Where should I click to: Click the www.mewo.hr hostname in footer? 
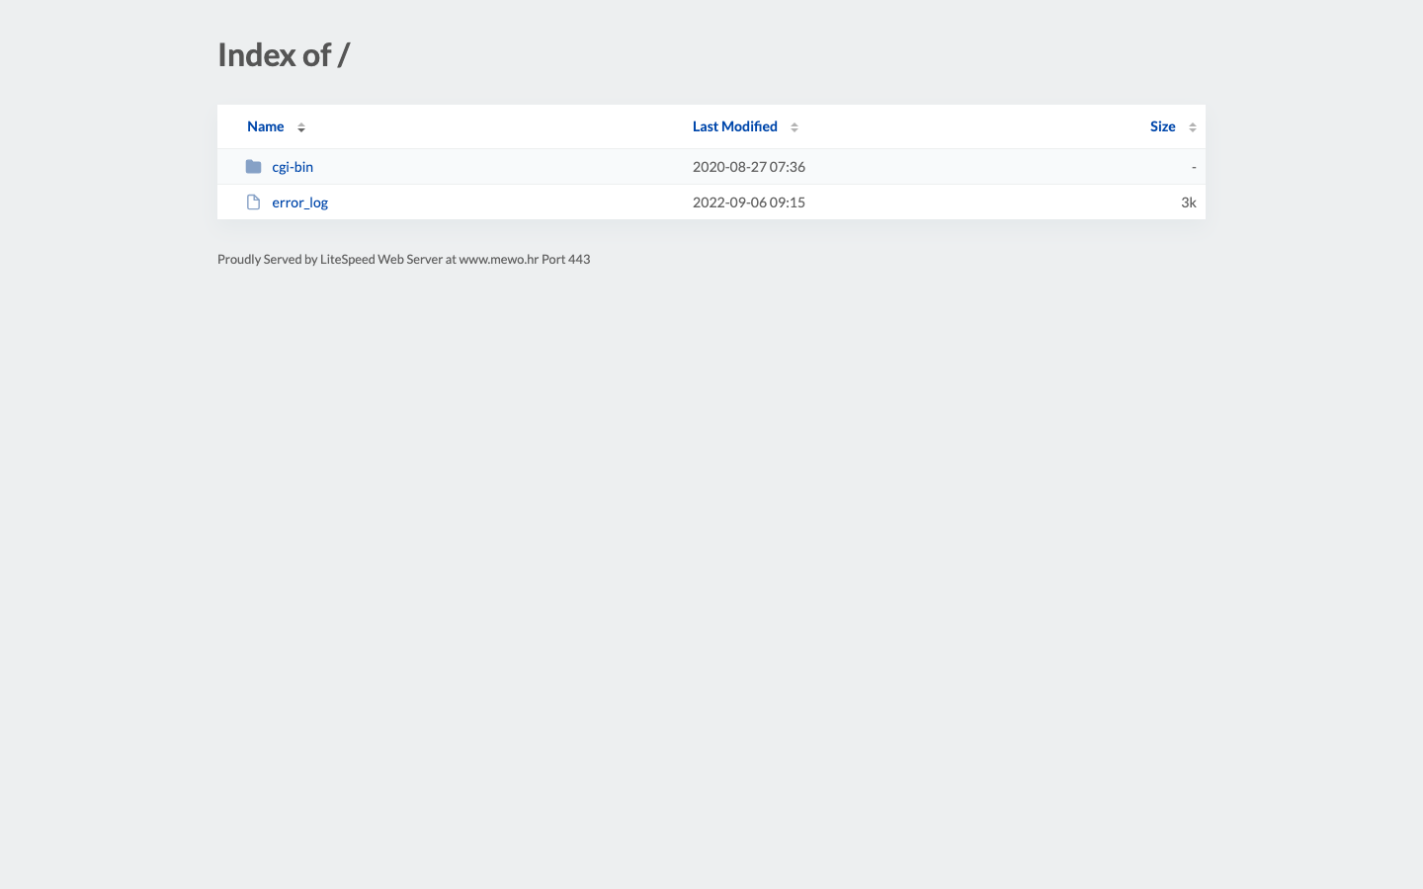click(499, 260)
